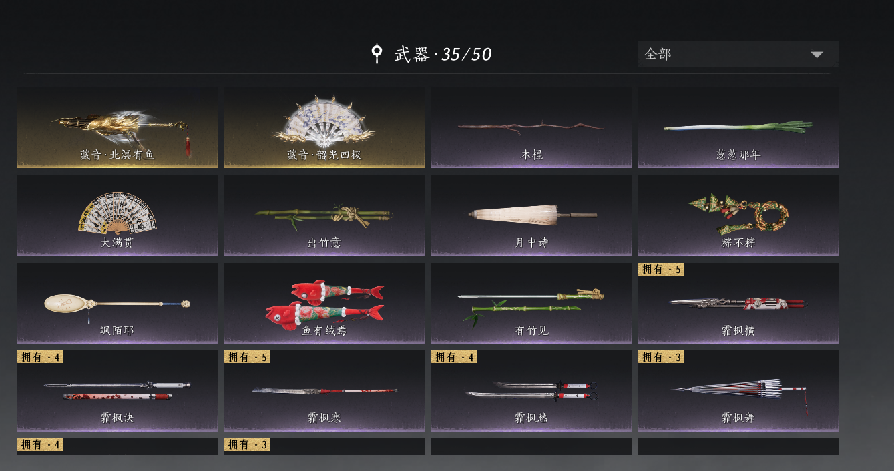The height and width of the screenshot is (471, 894).
Task: Select the 大满贯 mahjong fan weapon
Action: tap(118, 215)
